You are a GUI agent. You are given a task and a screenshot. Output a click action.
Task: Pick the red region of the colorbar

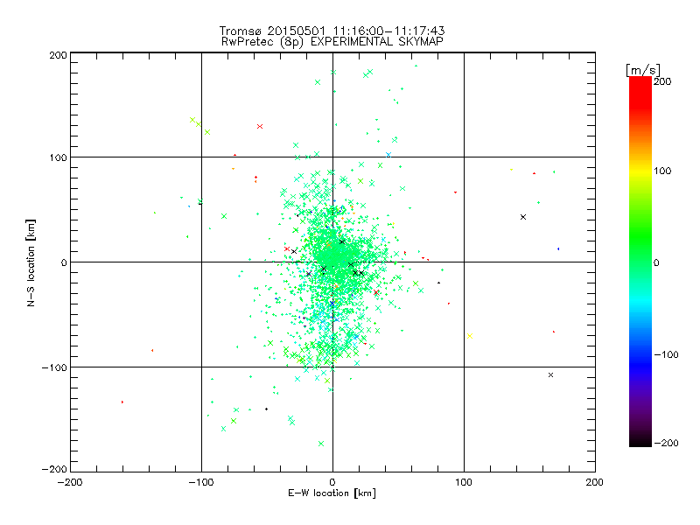click(x=640, y=92)
